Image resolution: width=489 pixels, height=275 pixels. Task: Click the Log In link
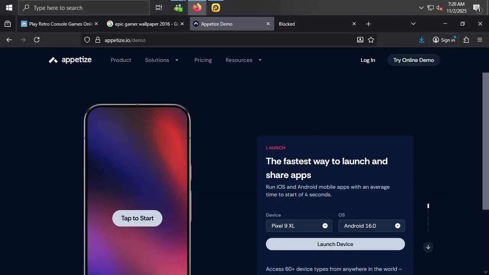pyautogui.click(x=368, y=60)
